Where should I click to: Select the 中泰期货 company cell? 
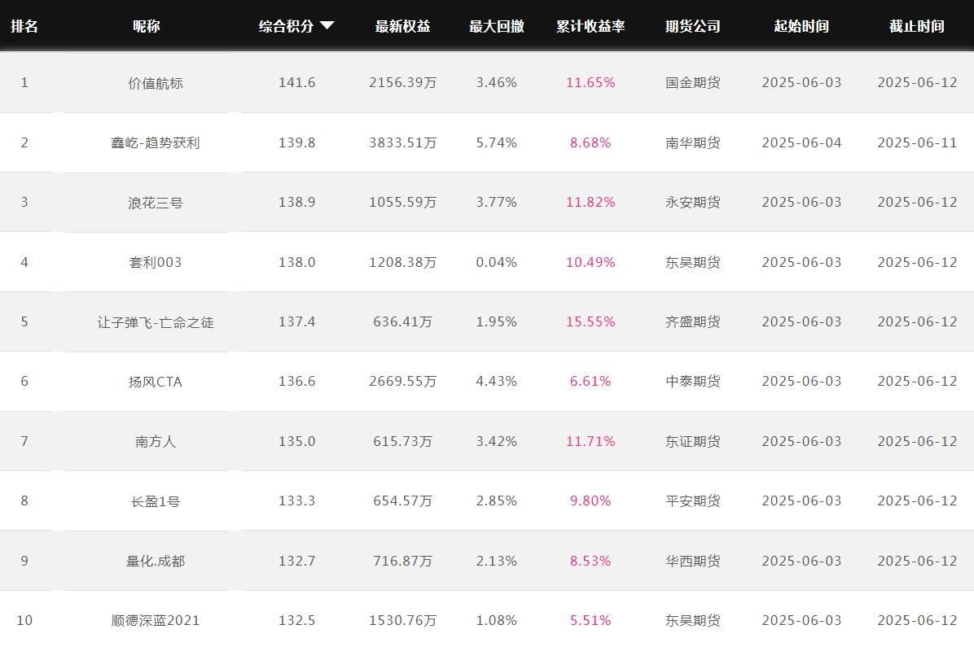tap(692, 381)
